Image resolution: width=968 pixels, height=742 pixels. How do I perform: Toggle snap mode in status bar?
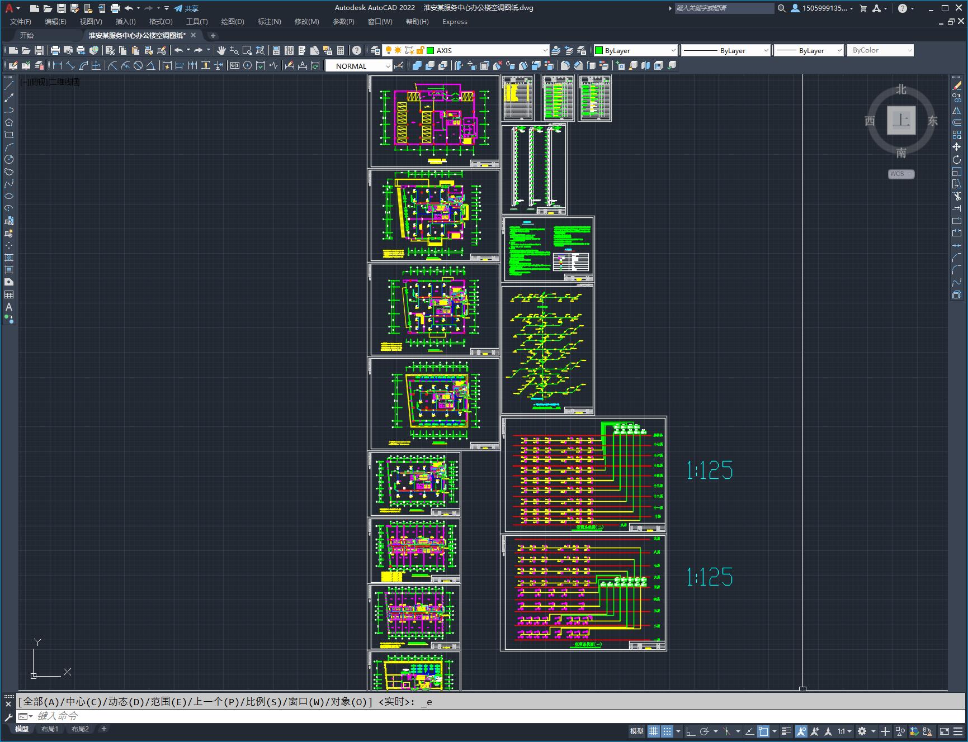[667, 731]
